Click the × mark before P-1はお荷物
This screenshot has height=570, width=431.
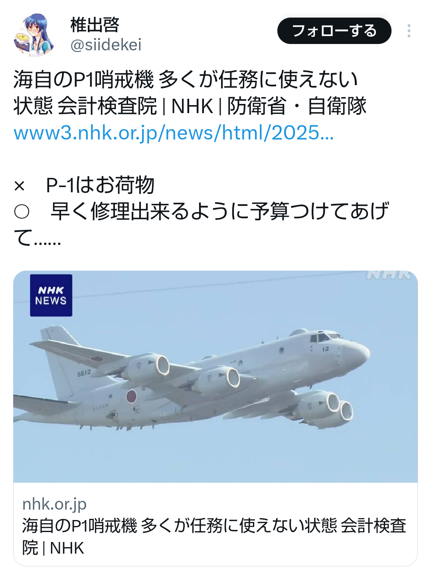[19, 185]
